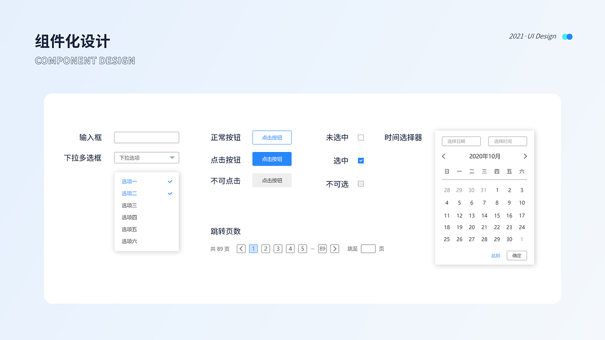Choose 选项三 from the list
The image size is (605, 340).
[147, 205]
